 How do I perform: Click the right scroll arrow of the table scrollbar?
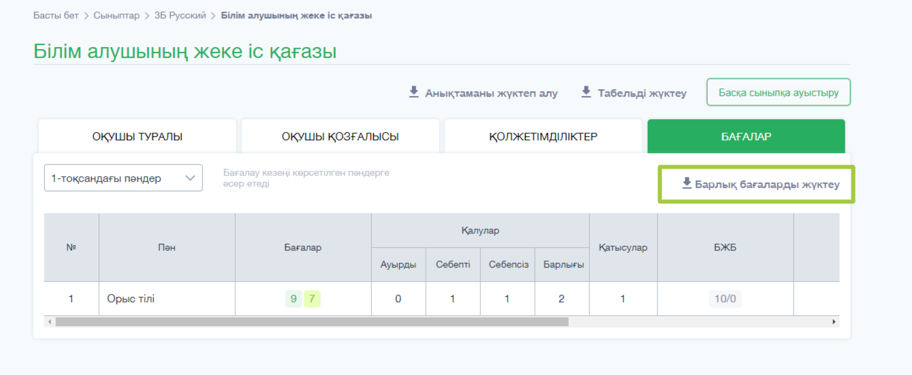point(835,321)
